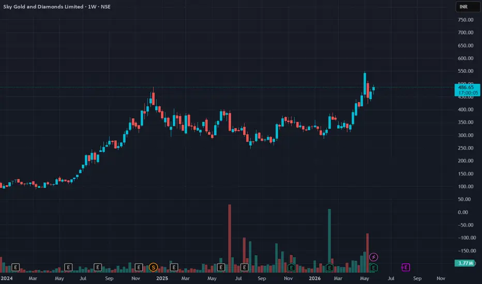482x284 pixels.
Task: Click the purple lightning bolt event icon
Action: (373, 257)
